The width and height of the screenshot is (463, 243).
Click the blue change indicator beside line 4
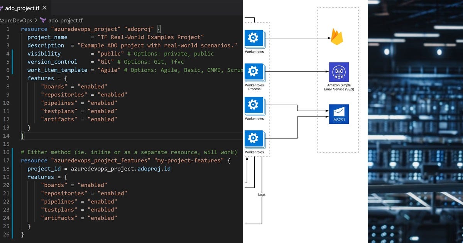point(13,53)
